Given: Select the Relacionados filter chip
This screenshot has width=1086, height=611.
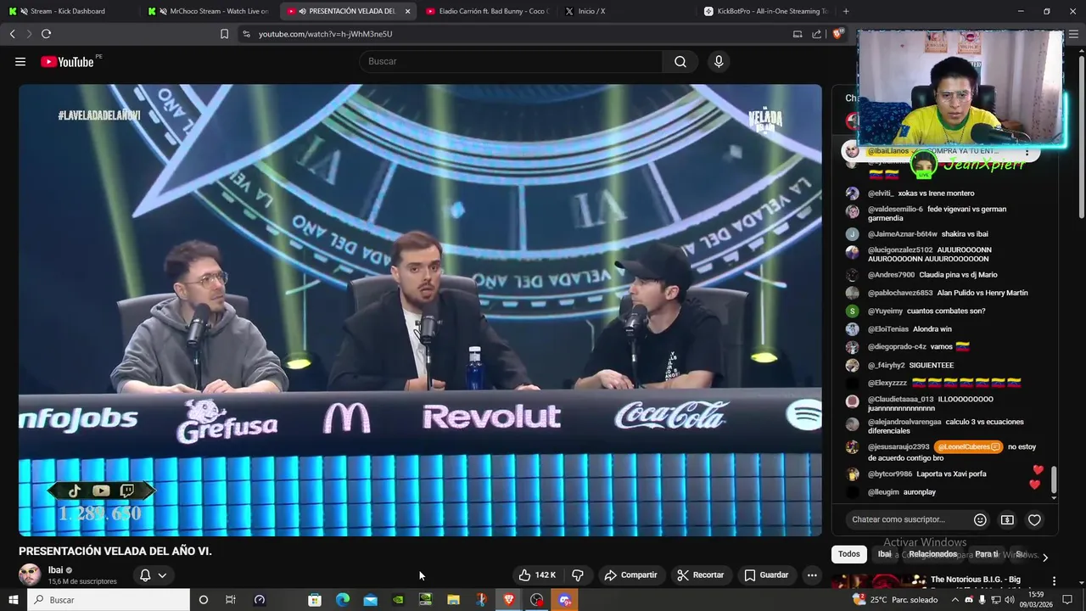Looking at the screenshot, I should pos(933,554).
